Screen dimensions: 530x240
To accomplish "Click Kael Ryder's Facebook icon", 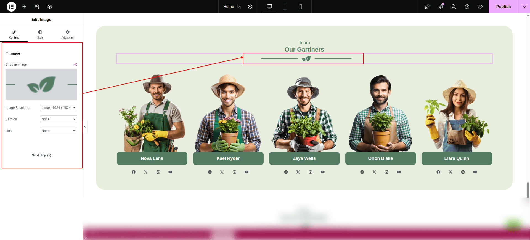I will (210, 172).
